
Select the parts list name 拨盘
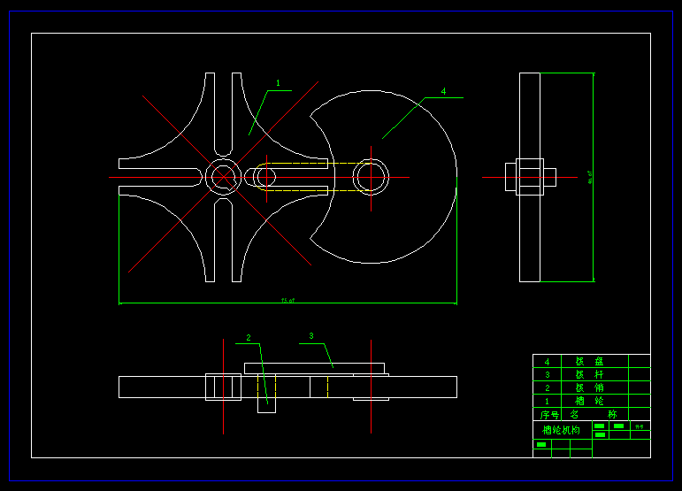pos(589,362)
